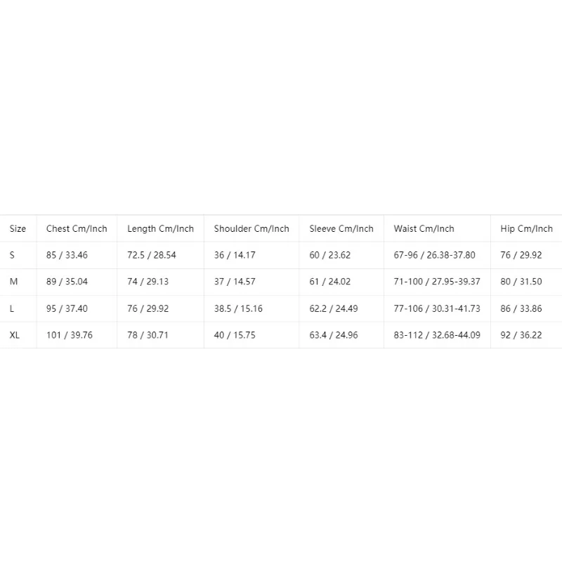This screenshot has width=562, height=562.
Task: Click the length value 74 / 29.13
Action: (148, 282)
